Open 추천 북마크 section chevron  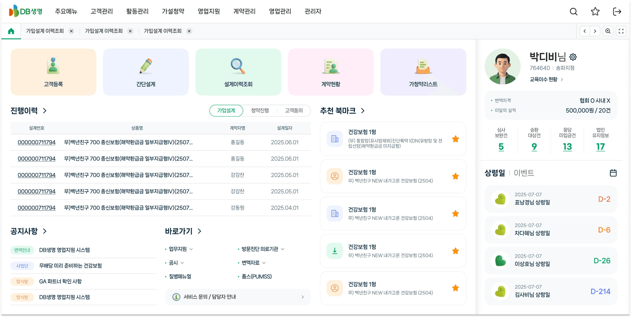[x=363, y=111]
